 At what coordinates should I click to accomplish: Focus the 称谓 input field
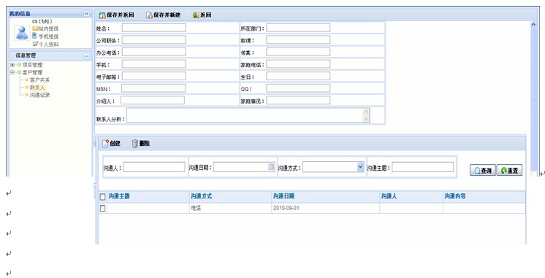click(298, 40)
